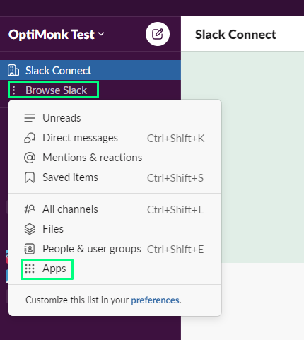Select Unreads from the menu
Image resolution: width=304 pixels, height=340 pixels.
[x=115, y=118]
